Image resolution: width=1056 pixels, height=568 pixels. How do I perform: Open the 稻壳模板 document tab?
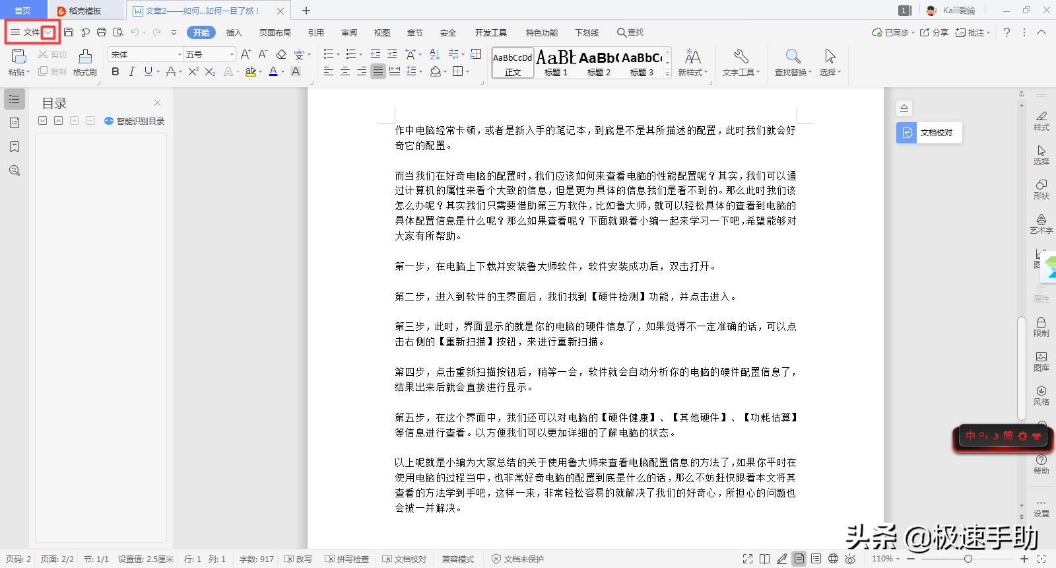[x=84, y=11]
